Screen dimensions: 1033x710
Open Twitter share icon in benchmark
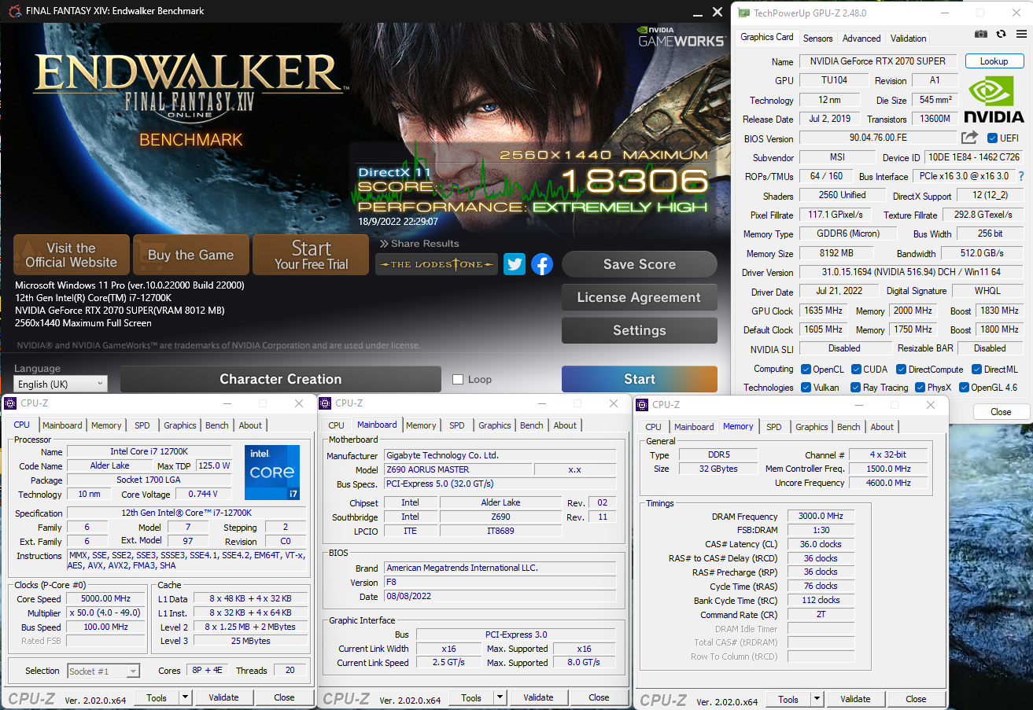click(x=515, y=264)
